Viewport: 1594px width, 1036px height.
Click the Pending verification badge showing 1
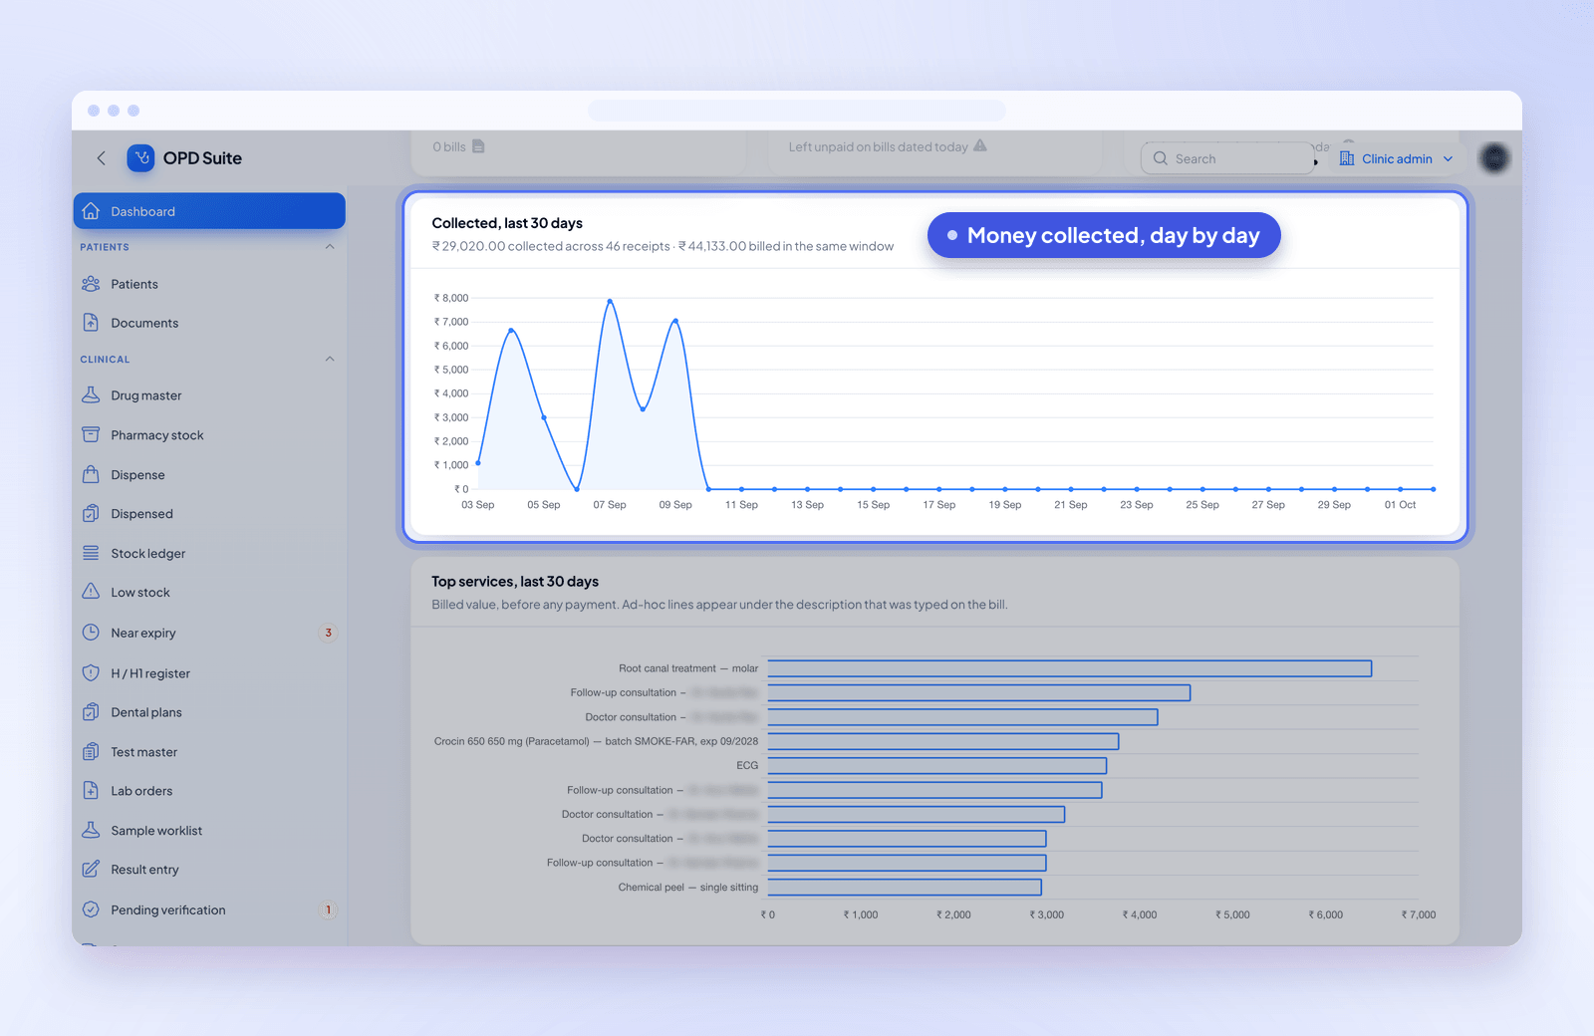point(328,909)
